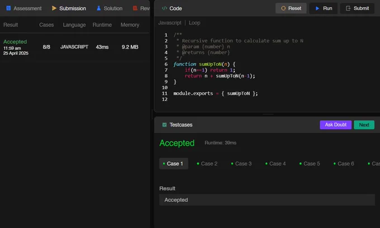Place cursor on the if(n==1) return line
The height and width of the screenshot is (228, 380).
point(210,70)
